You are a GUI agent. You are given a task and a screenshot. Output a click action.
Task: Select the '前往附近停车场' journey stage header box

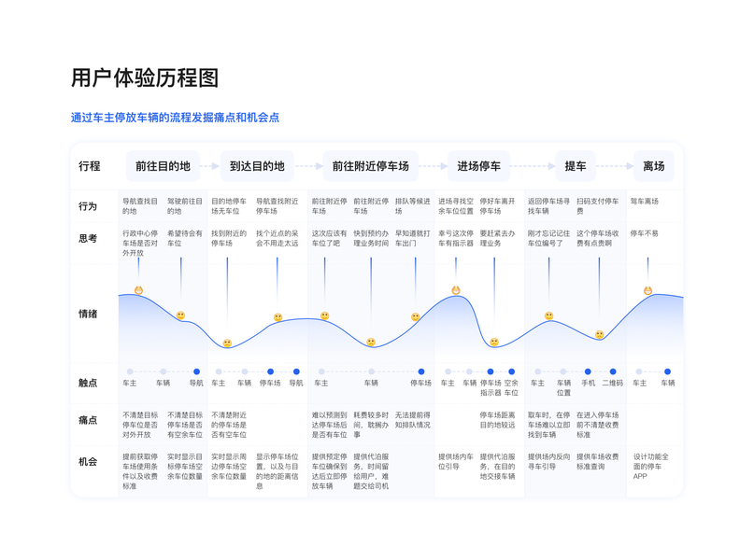coord(371,166)
